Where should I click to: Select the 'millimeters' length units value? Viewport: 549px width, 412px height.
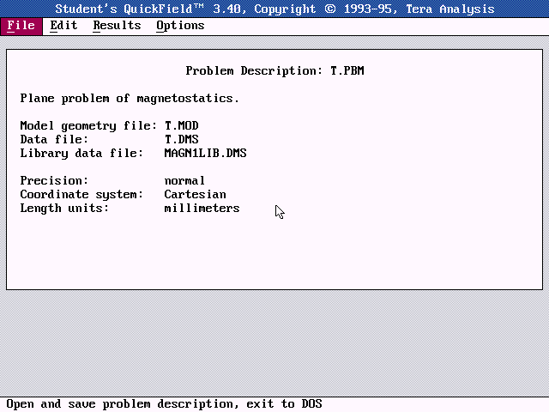click(202, 208)
